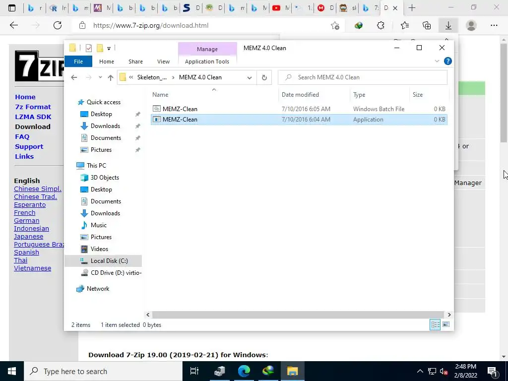Switch 7-zip site language to German

pyautogui.click(x=27, y=221)
